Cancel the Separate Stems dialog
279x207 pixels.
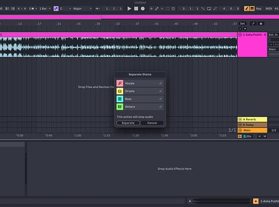point(152,123)
